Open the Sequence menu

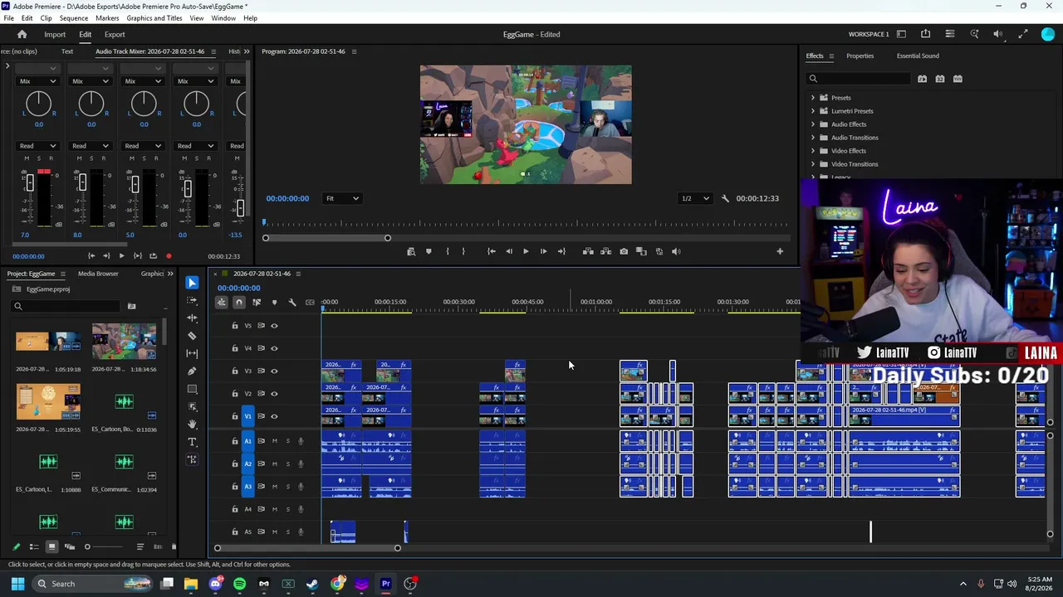74,18
